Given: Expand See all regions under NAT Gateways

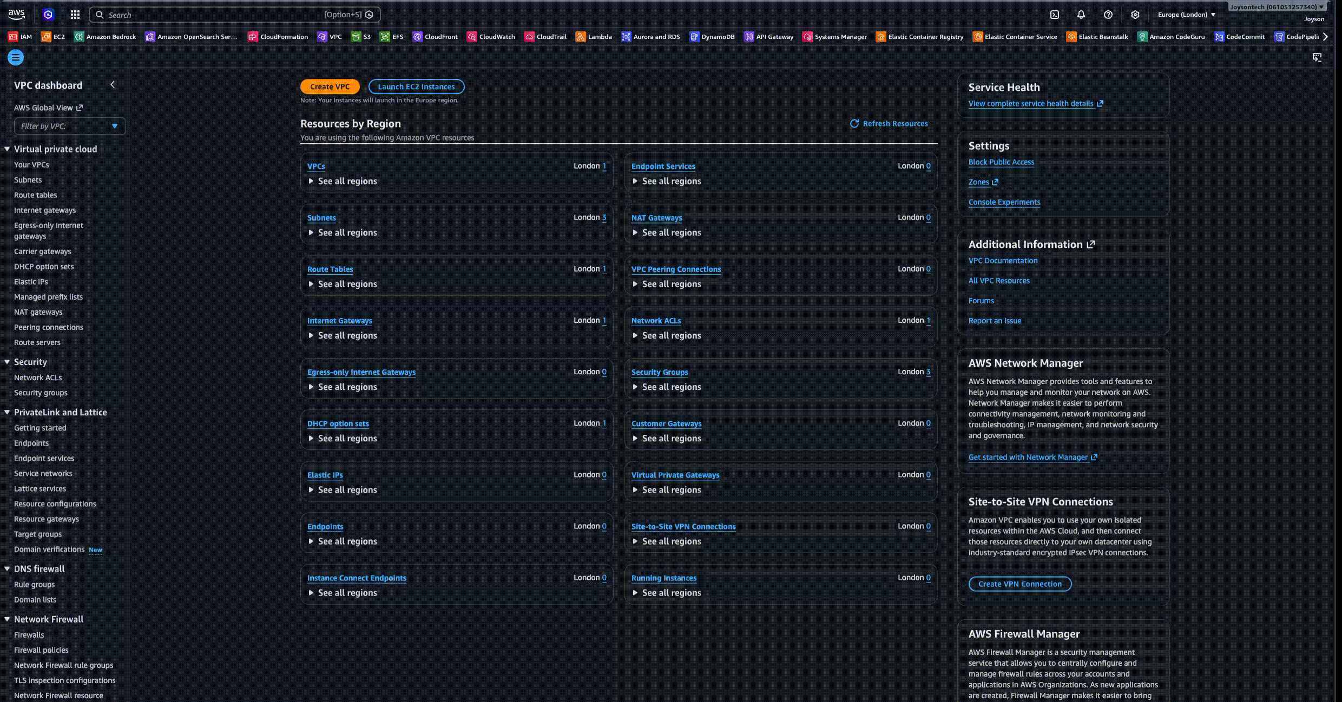Looking at the screenshot, I should click(x=667, y=233).
